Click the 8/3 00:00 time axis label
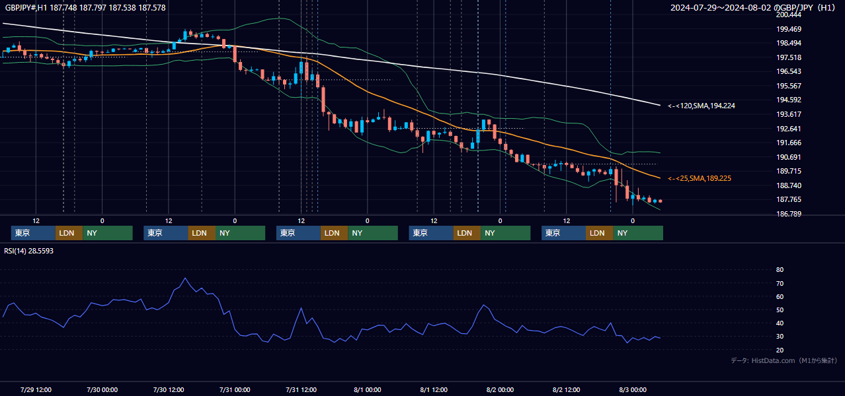 (x=633, y=389)
